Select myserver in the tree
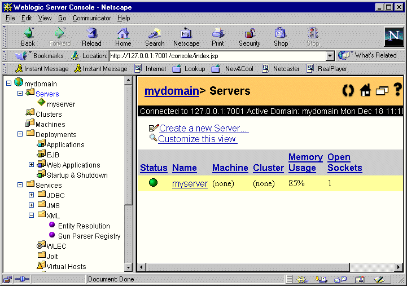Image resolution: width=407 pixels, height=286 pixels. pyautogui.click(x=61, y=104)
